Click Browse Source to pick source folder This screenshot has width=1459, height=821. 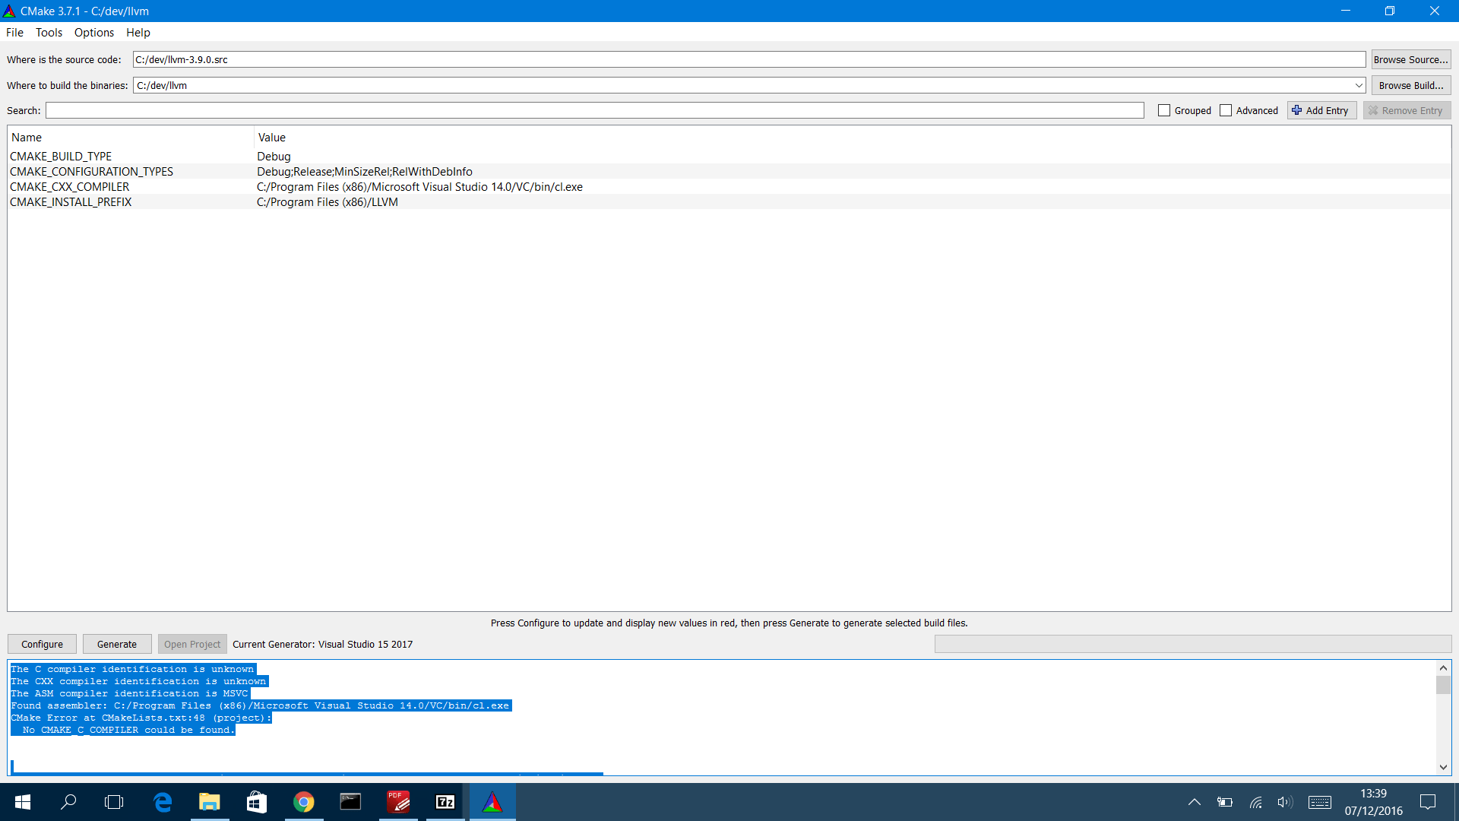1410,59
